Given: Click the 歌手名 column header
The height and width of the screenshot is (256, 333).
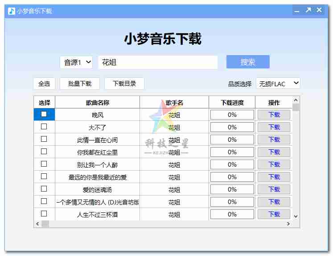Looking at the screenshot, I should tap(174, 103).
